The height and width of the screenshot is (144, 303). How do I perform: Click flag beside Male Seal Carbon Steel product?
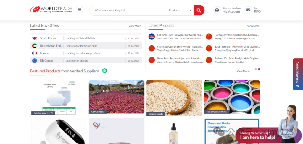(152, 48)
